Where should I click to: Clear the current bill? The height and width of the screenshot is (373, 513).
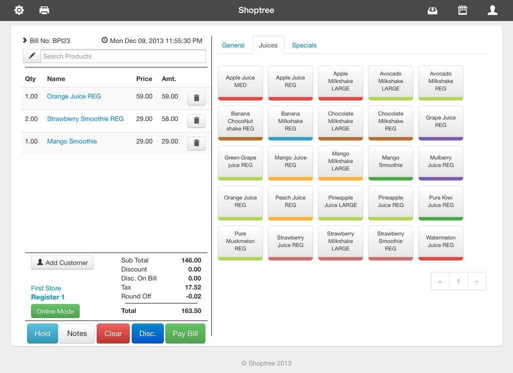(x=113, y=333)
